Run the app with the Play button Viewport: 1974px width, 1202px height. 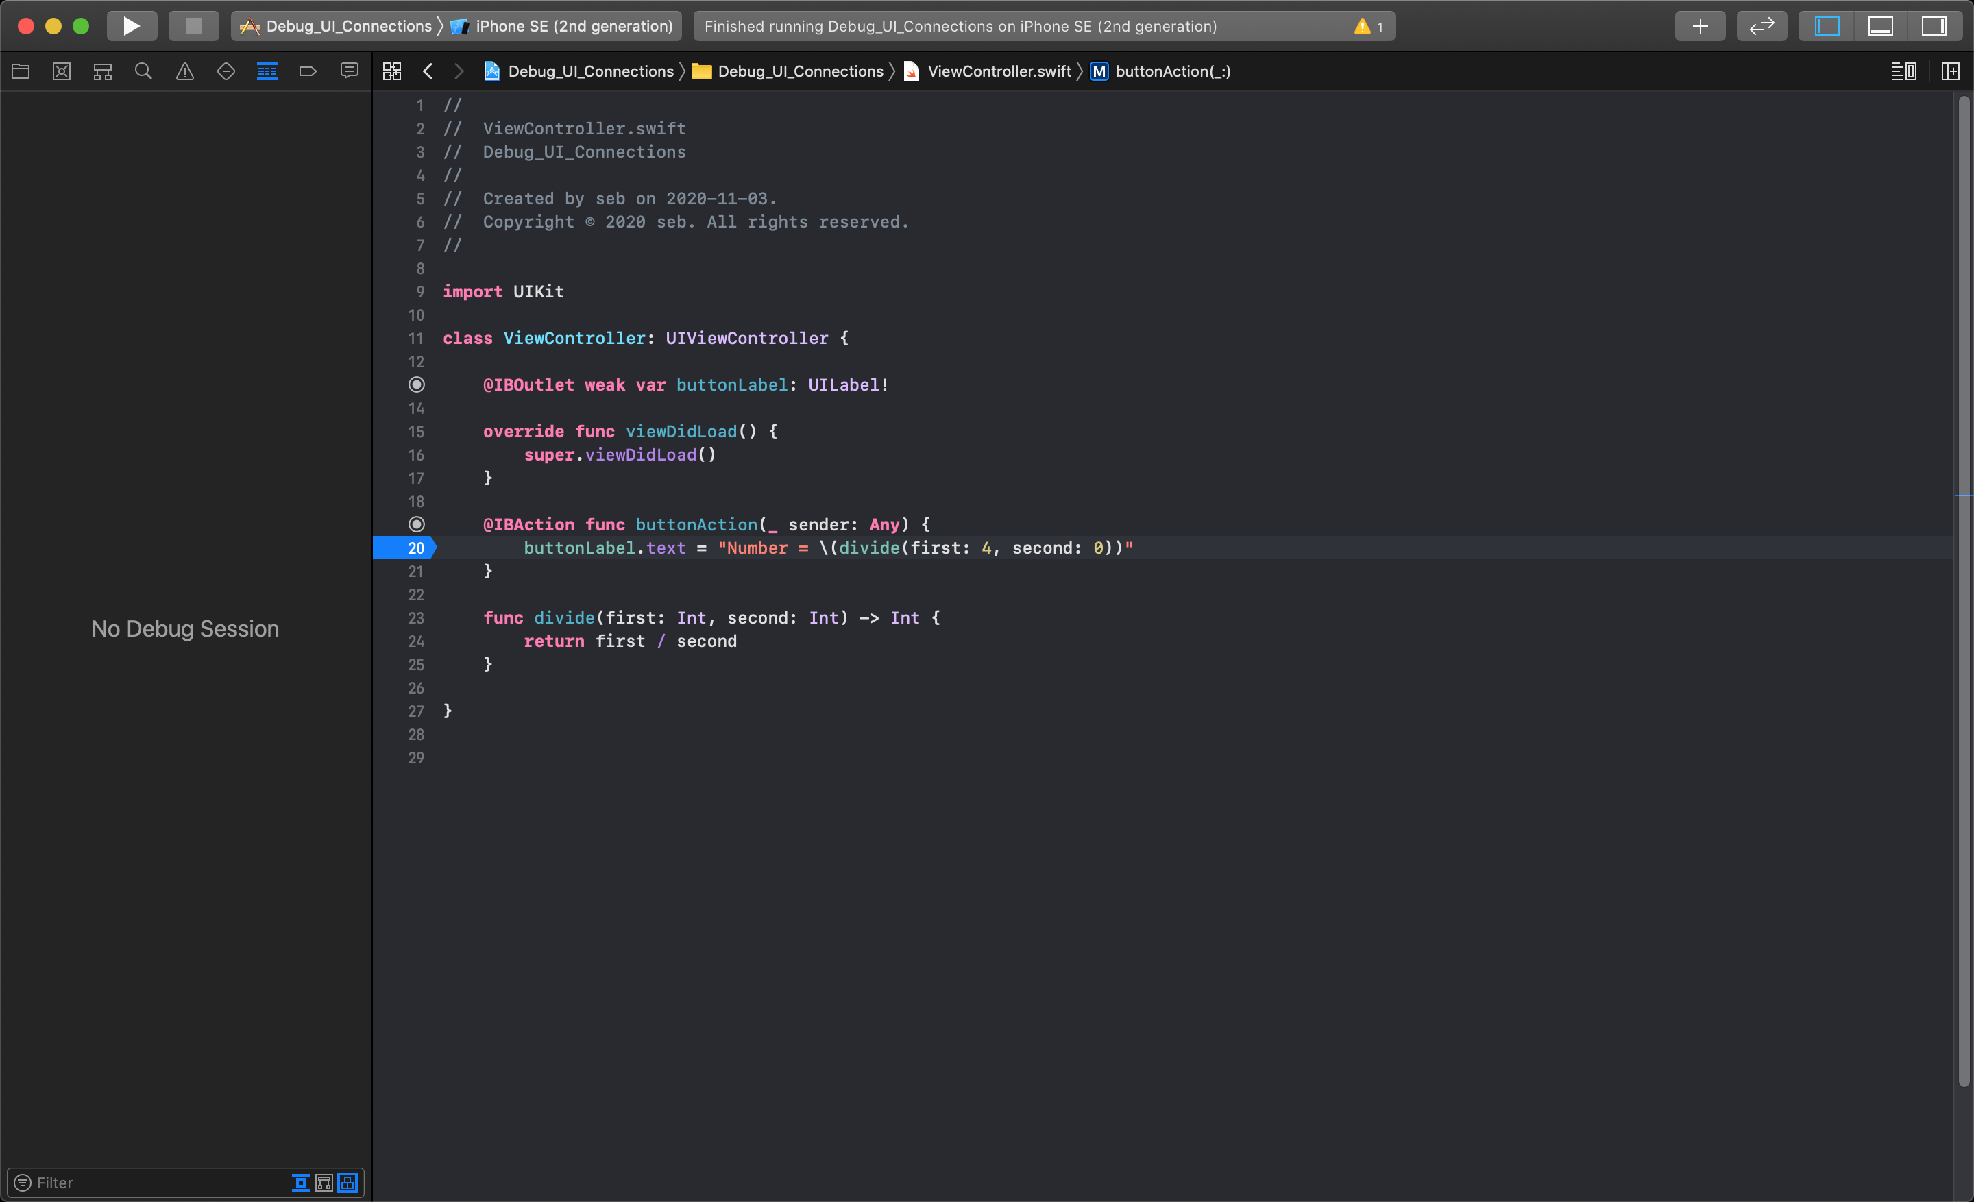pyautogui.click(x=132, y=25)
